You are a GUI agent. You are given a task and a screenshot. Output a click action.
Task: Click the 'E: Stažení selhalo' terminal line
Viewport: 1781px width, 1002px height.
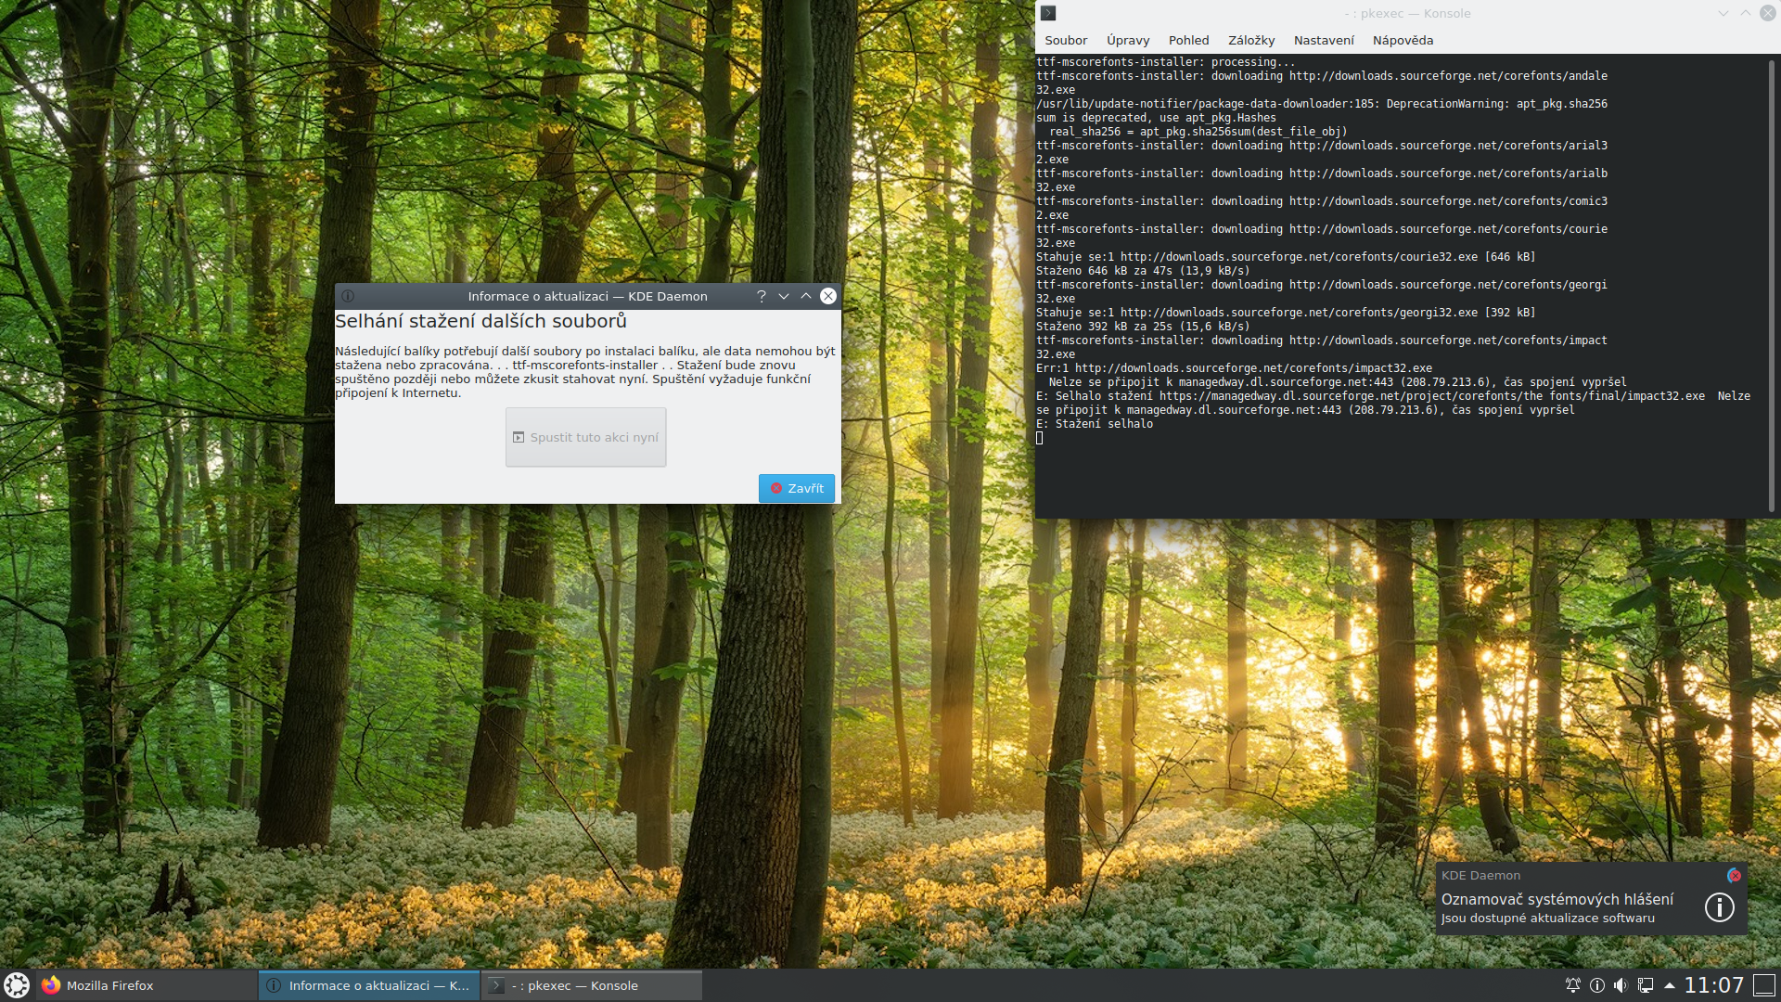pos(1095,424)
